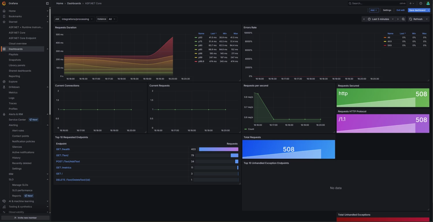Open Snapshots in the sidebar
Screen dimensions: 433x222
click(x=15, y=60)
